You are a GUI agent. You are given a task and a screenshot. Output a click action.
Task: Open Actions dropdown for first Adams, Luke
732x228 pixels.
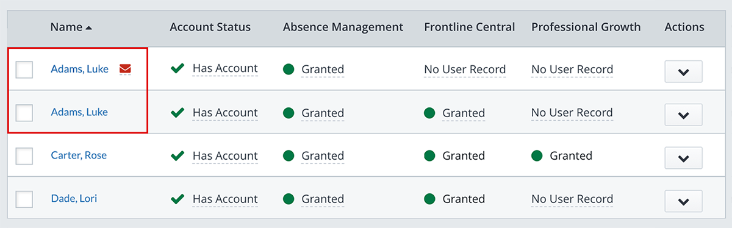[x=683, y=71]
